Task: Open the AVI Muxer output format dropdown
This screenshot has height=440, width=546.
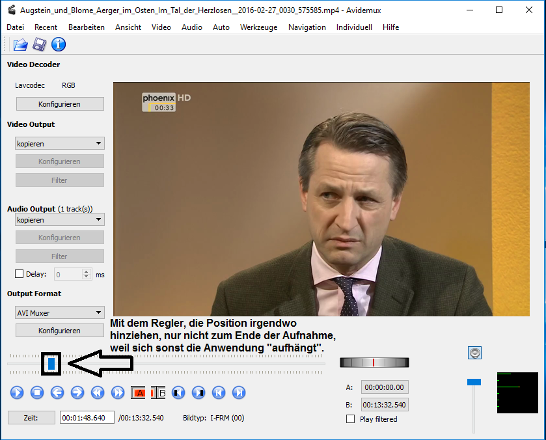Action: [x=59, y=313]
